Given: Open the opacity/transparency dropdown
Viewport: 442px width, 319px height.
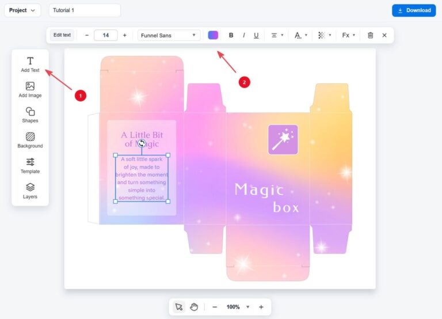Looking at the screenshot, I should click(x=325, y=35).
